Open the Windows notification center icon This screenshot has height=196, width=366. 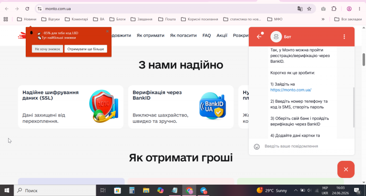(x=357, y=190)
